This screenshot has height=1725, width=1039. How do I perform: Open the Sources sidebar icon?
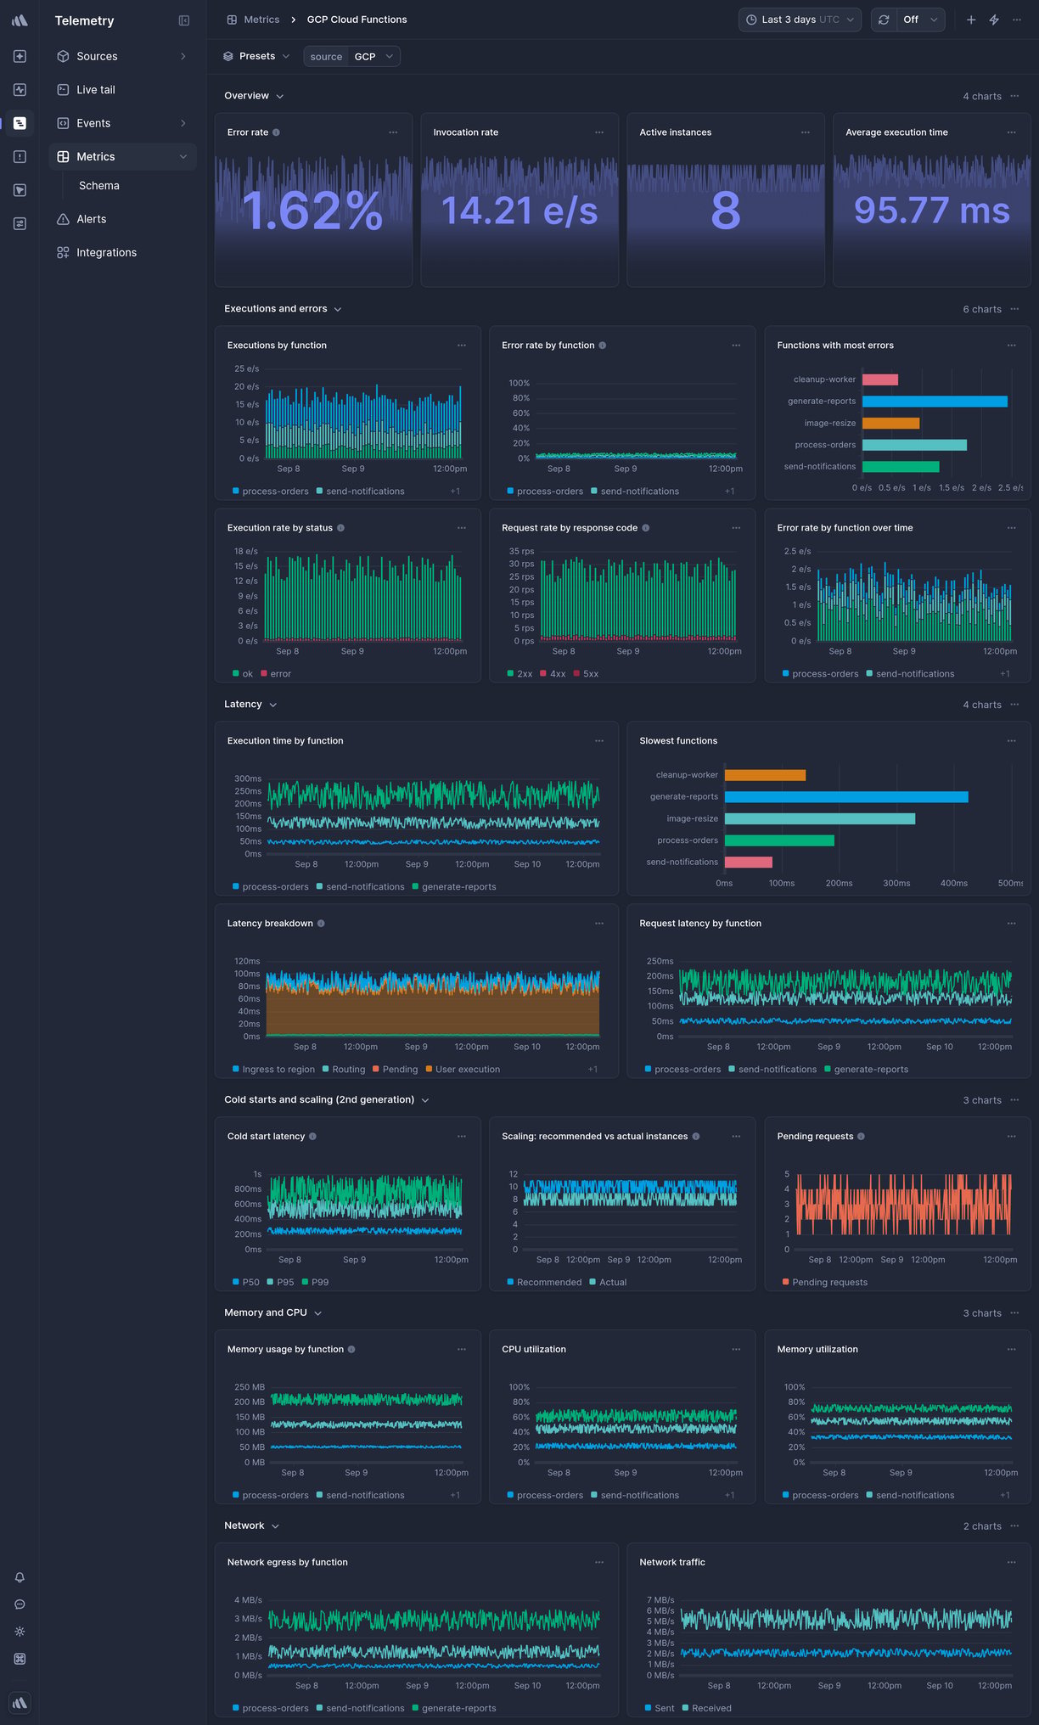tap(63, 56)
